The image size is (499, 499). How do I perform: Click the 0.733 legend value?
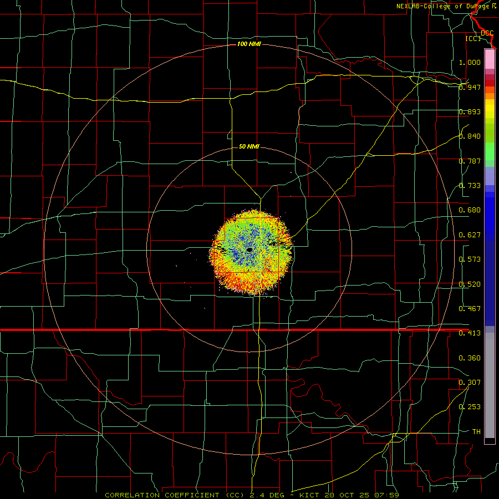[x=470, y=186]
